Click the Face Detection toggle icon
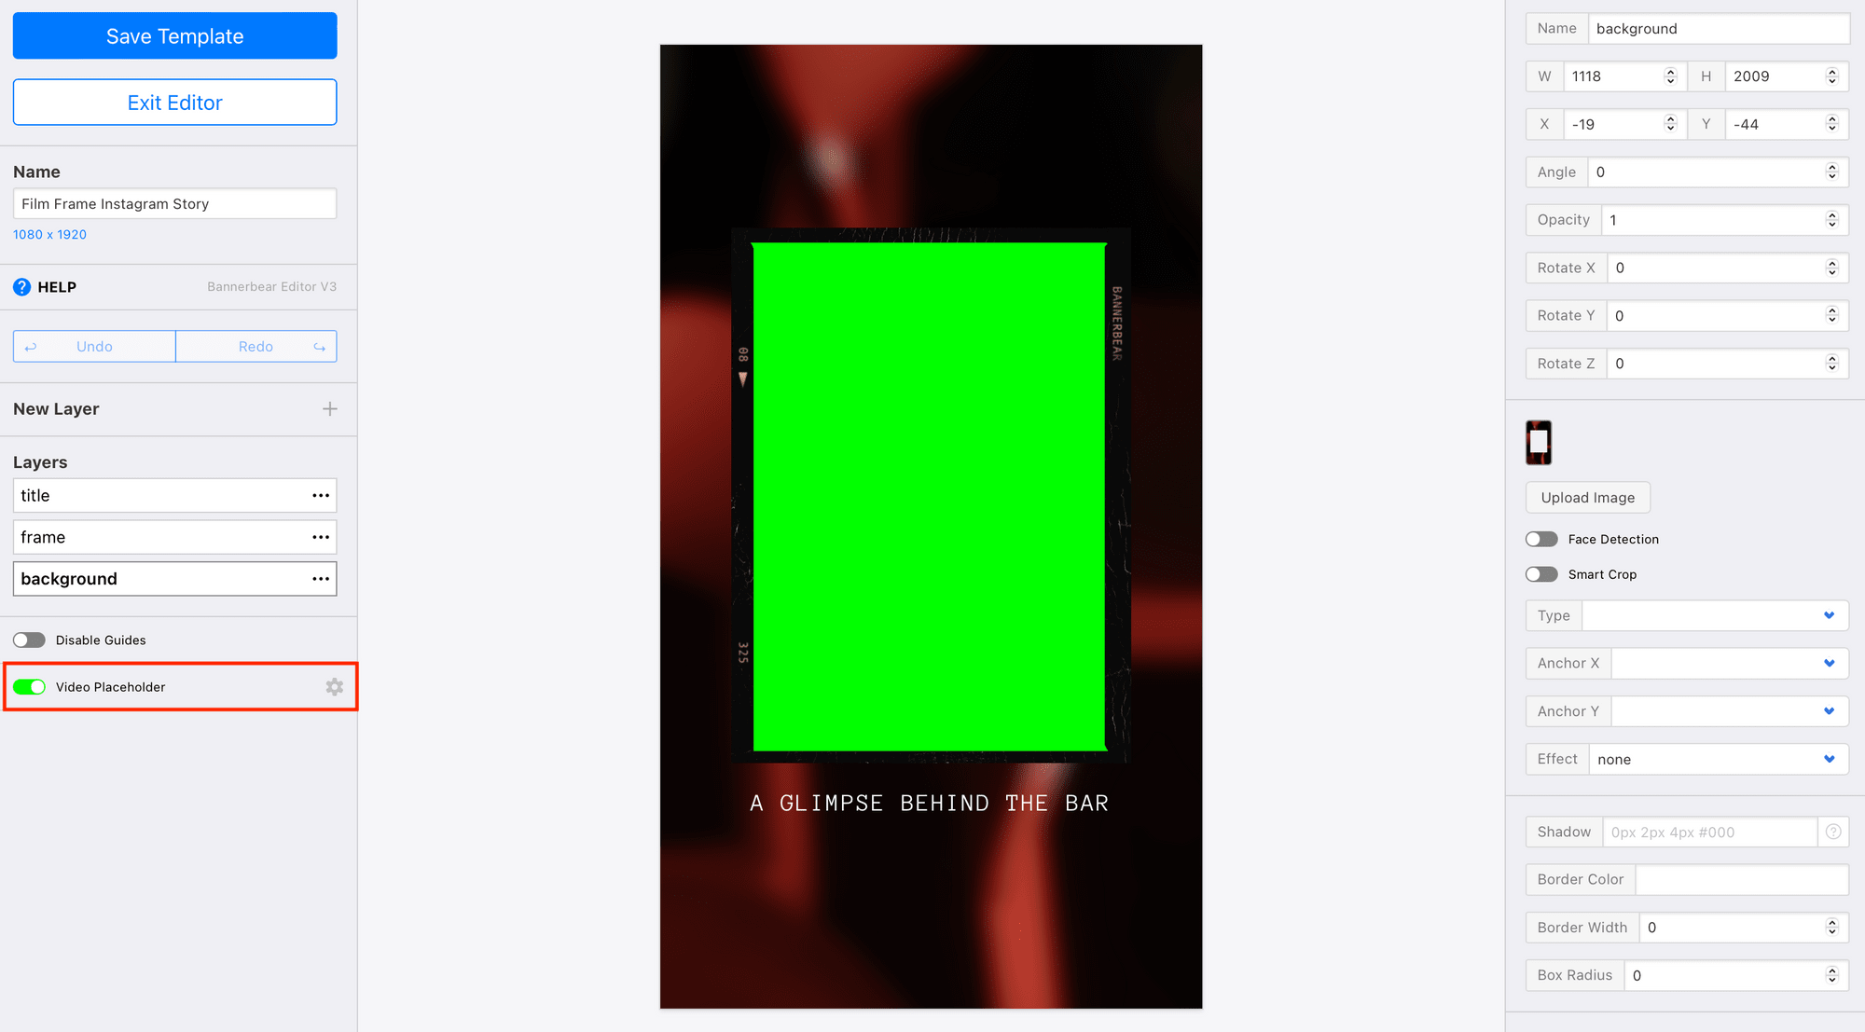The width and height of the screenshot is (1865, 1032). (x=1542, y=539)
